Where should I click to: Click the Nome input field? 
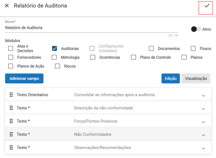pos(90,28)
